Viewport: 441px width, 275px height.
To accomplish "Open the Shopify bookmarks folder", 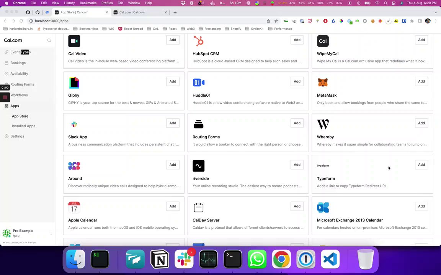I will [x=233, y=29].
